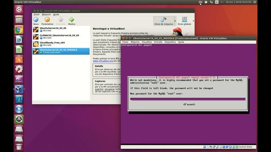The width and height of the screenshot is (271, 152).
Task: Open the Dispositius menu
Action: click(x=170, y=42)
